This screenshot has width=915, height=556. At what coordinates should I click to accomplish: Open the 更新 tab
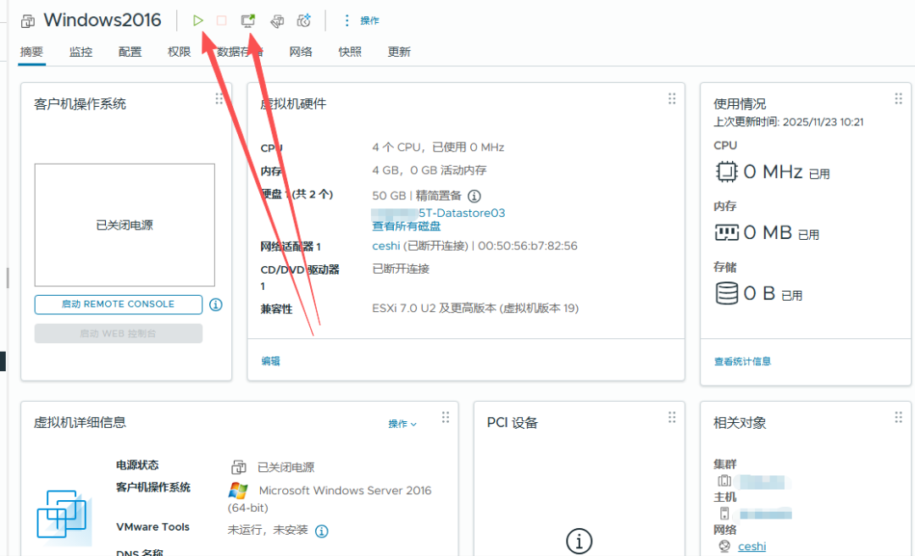tap(399, 52)
